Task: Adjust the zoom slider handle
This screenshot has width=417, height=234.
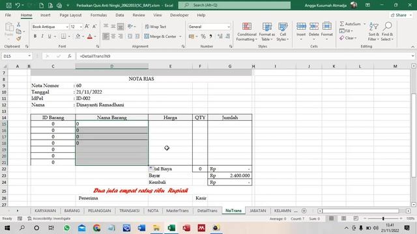Action: pyautogui.click(x=383, y=218)
